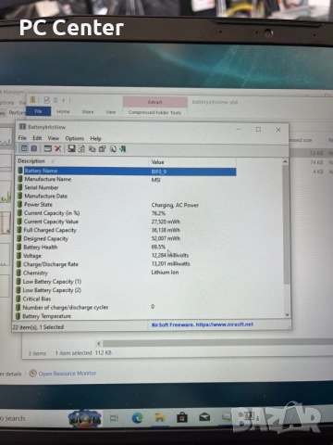Select Low Battery Capacity (2) row

pyautogui.click(x=126, y=290)
